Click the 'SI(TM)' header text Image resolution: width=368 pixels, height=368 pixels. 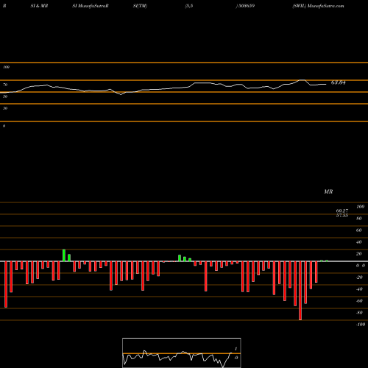pos(140,6)
